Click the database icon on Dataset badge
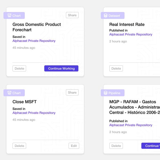The image size is (160, 160). point(106,15)
